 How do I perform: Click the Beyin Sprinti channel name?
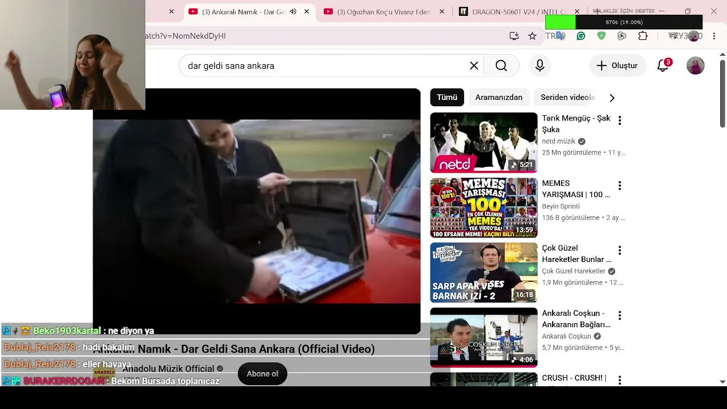[561, 206]
